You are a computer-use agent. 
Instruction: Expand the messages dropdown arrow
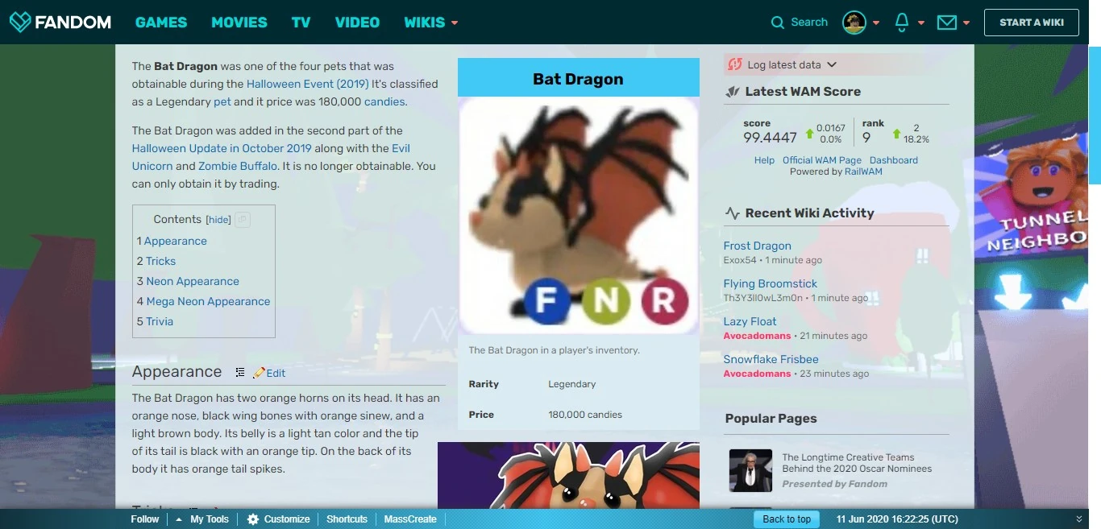point(966,23)
